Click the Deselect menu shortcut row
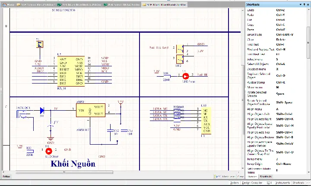This screenshot has height=186, width=311. click(x=276, y=69)
